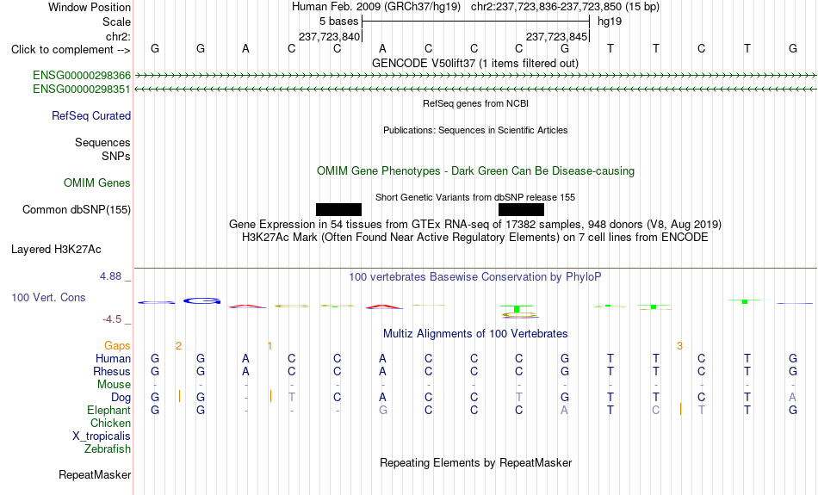818x495 pixels.
Task: Click the H3K27Ac Mark ENCODE track title
Action: pos(475,238)
